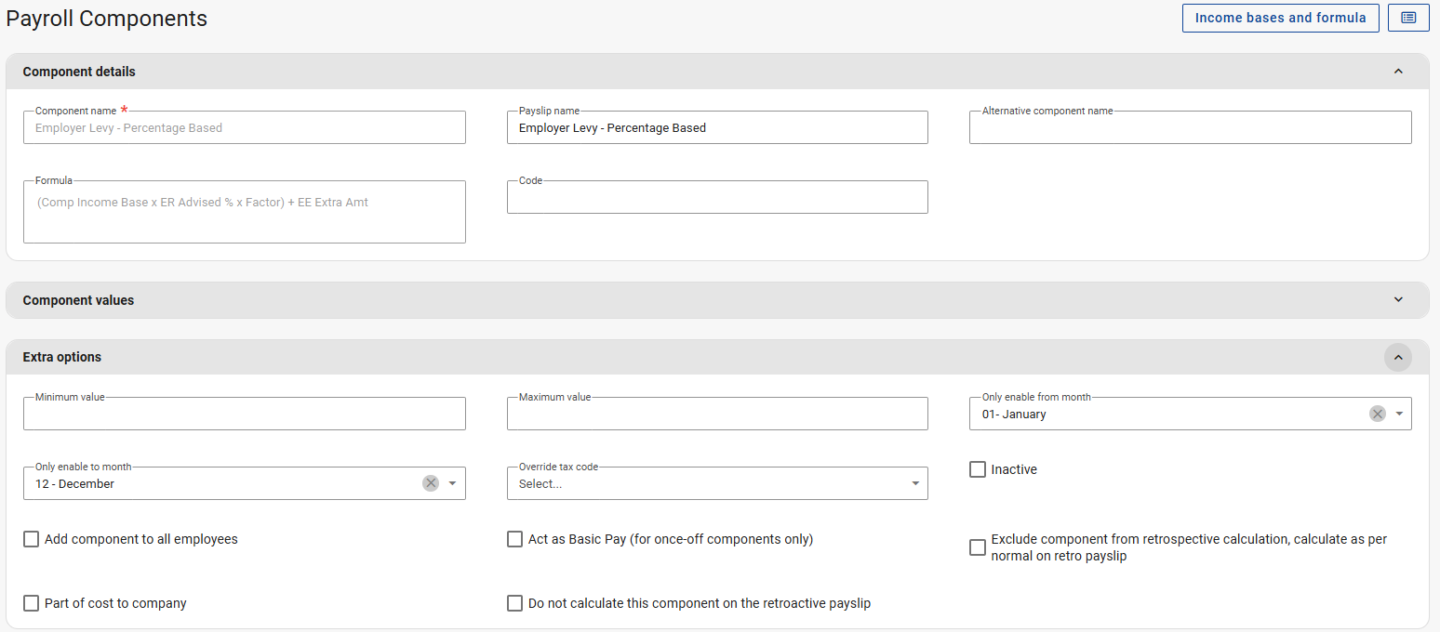Screen dimensions: 1440x632
Task: Open the 'Only enable to month' dropdown
Action: 452,483
